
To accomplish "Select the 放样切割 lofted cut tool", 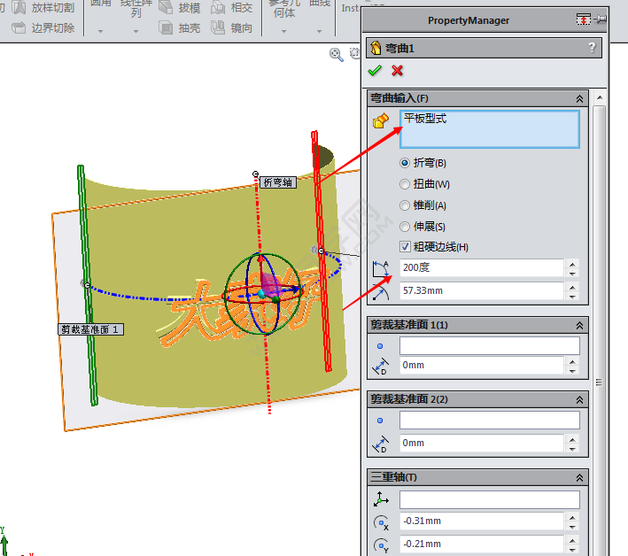I will coord(43,7).
